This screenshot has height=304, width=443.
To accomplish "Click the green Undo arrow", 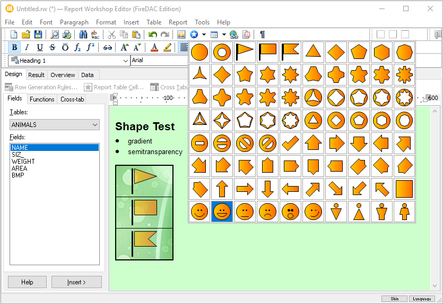I will [153, 35].
